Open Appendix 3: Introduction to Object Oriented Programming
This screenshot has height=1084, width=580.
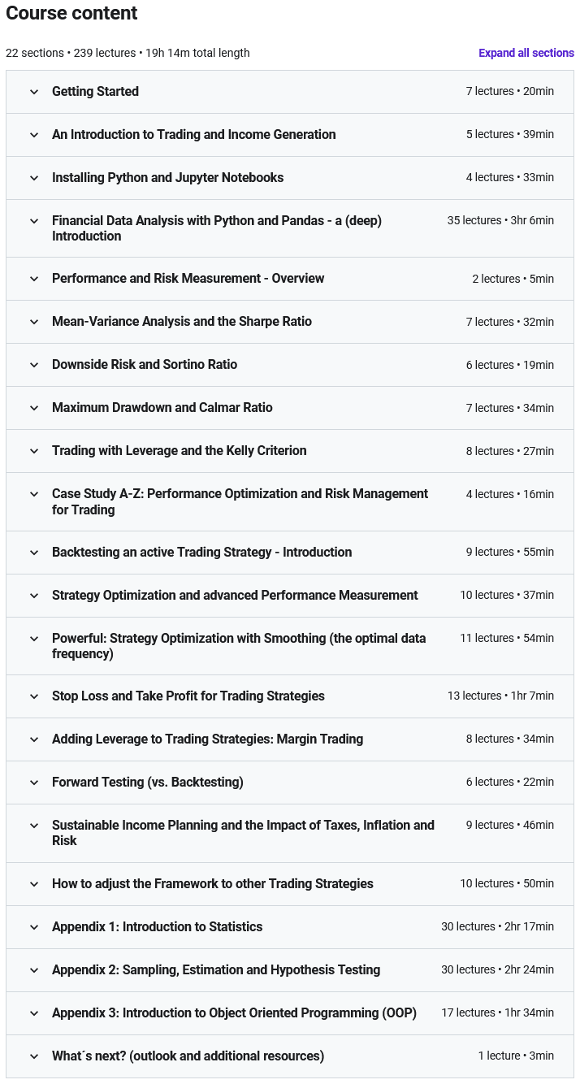point(234,1013)
